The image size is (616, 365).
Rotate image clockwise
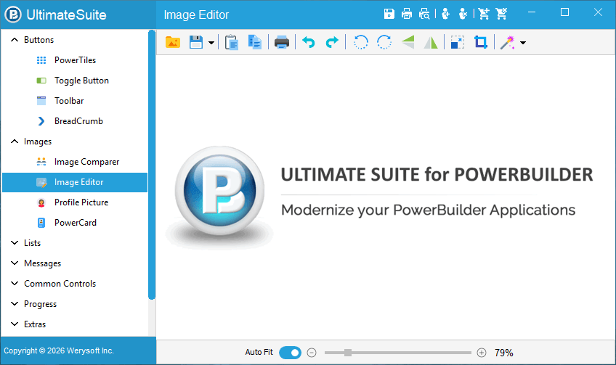coord(384,42)
